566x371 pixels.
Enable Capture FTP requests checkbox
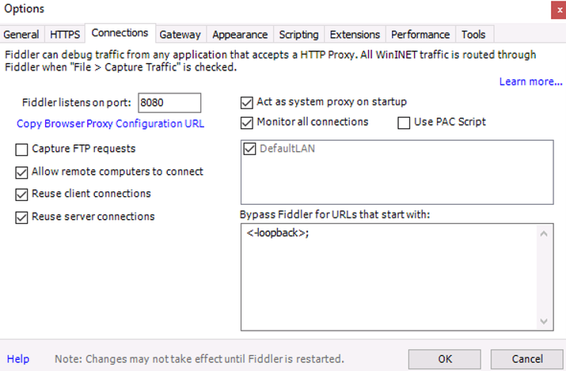tap(22, 149)
